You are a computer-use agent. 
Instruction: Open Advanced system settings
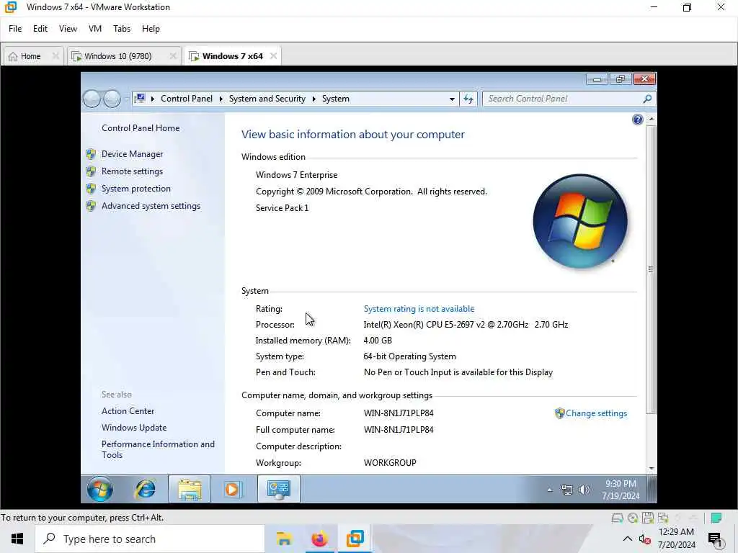coord(151,206)
